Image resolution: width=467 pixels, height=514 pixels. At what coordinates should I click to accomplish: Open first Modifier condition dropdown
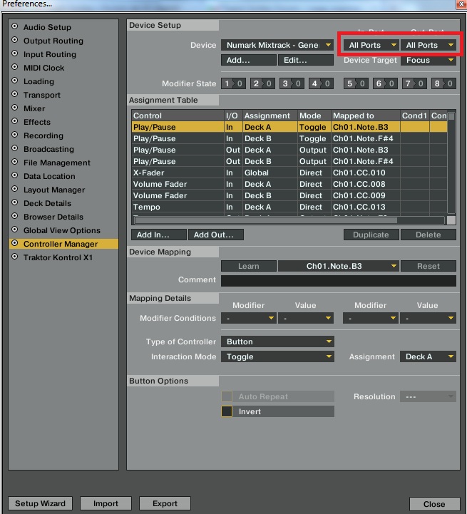click(249, 318)
